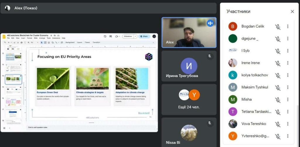Viewport: 300px width, 147px height.
Task: Click the add comment toolbar icon
Action: click(x=62, y=43)
